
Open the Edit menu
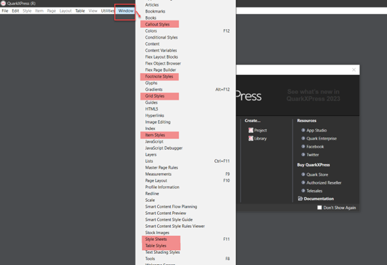click(16, 11)
